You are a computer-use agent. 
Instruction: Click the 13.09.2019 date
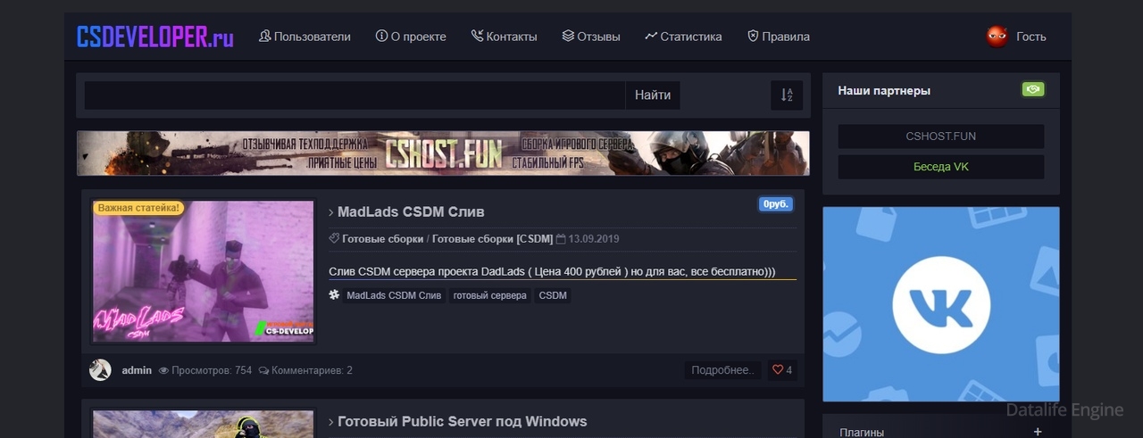[594, 239]
